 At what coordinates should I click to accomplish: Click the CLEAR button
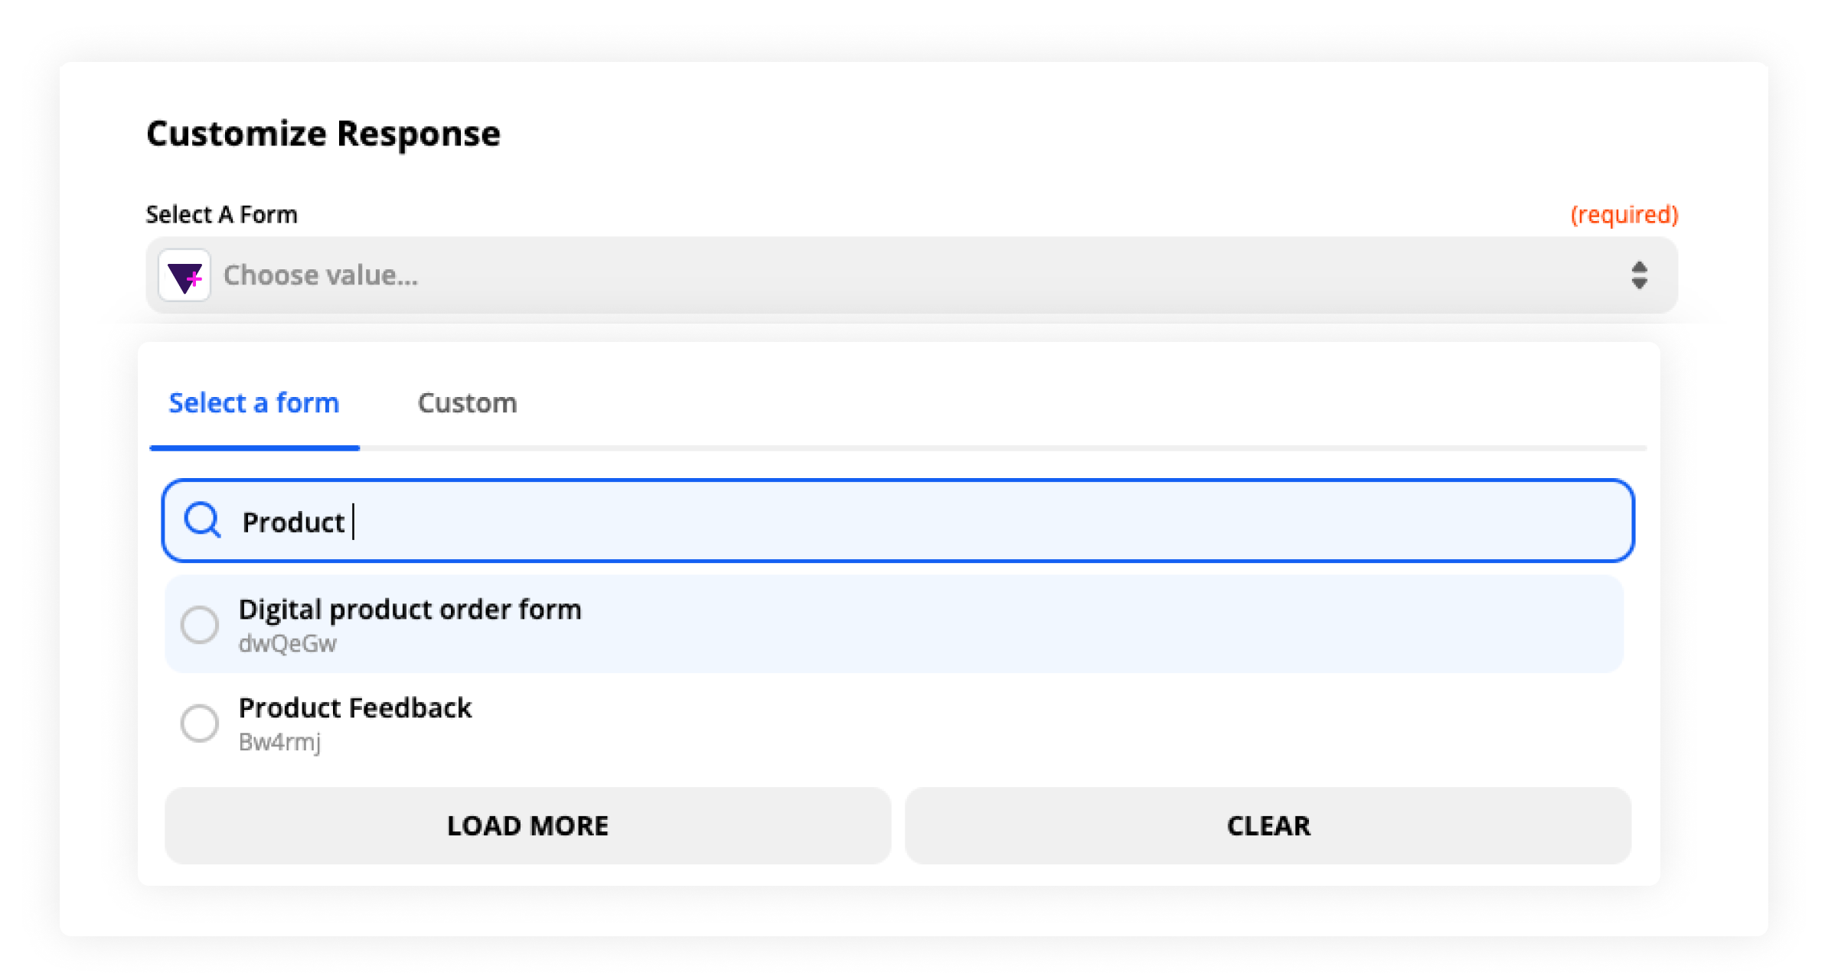[x=1268, y=826]
